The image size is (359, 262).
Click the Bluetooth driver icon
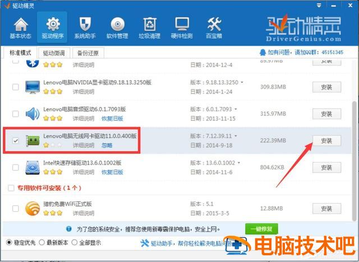click(33, 63)
